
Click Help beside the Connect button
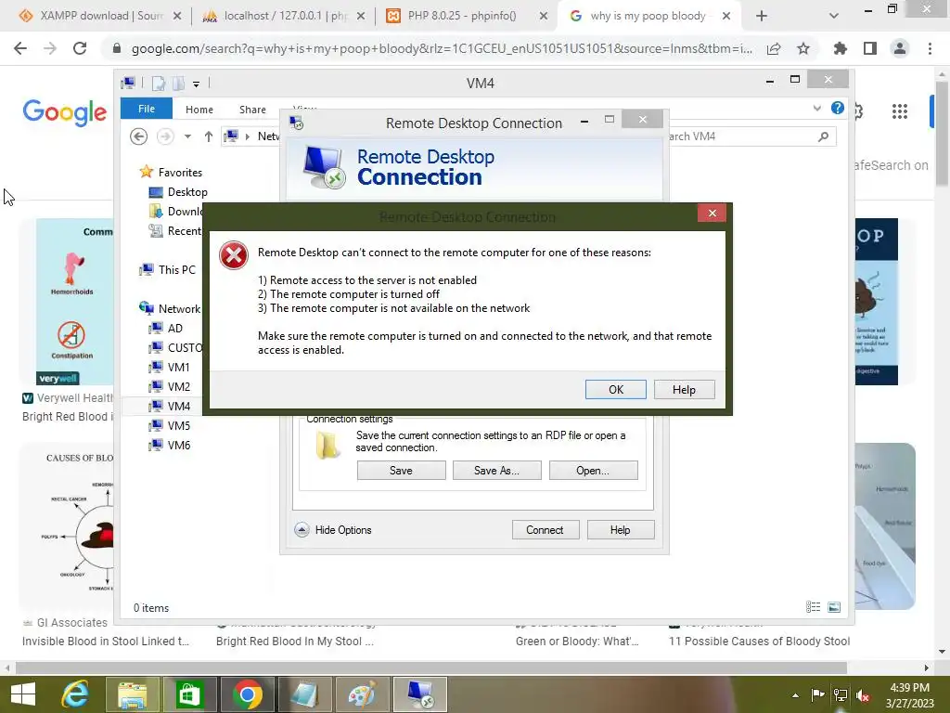coord(620,530)
